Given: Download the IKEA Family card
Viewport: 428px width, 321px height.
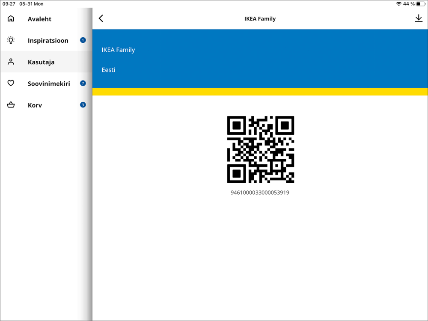Looking at the screenshot, I should coord(419,18).
